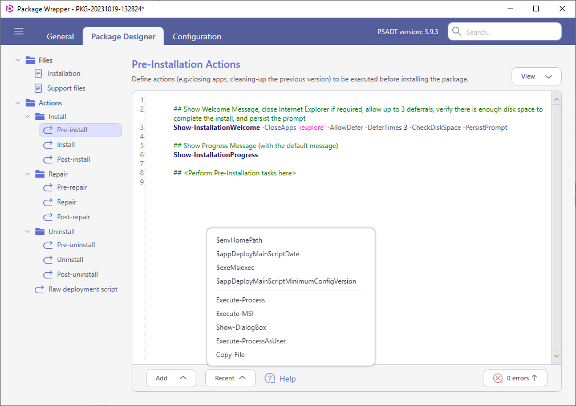Image resolution: width=576 pixels, height=406 pixels.
Task: Click the search magnifier icon
Action: (457, 31)
